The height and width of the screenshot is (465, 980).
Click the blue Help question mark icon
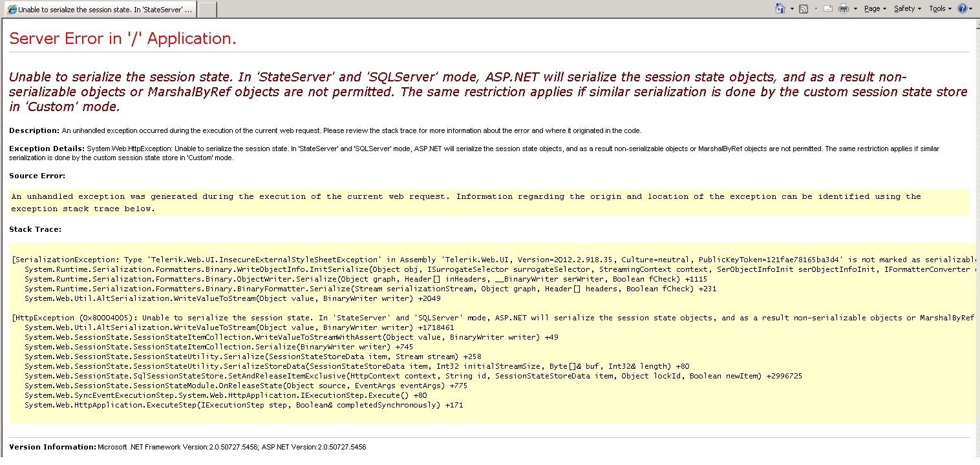click(x=963, y=8)
